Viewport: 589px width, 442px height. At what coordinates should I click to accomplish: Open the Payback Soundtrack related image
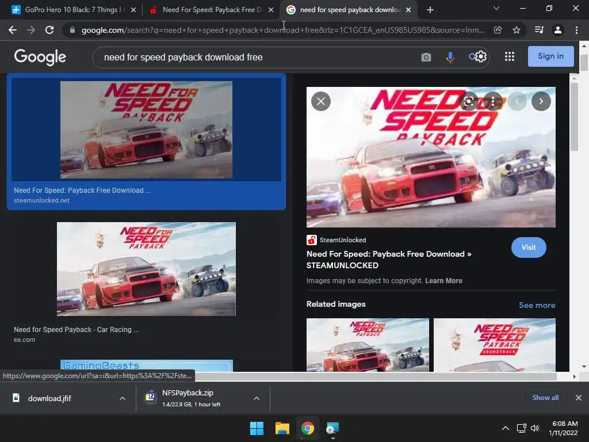click(494, 345)
